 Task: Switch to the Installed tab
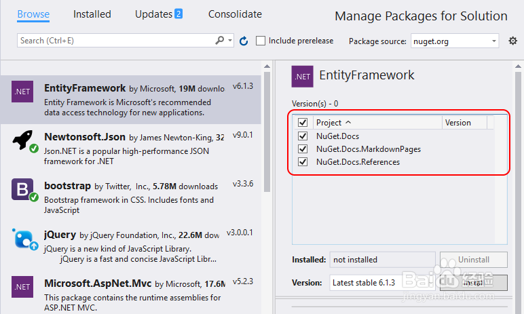(x=92, y=14)
